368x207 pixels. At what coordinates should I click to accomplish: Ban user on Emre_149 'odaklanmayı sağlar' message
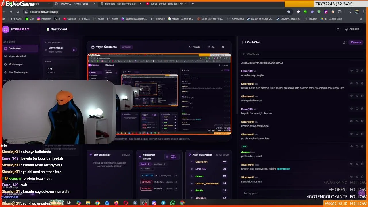357,70
